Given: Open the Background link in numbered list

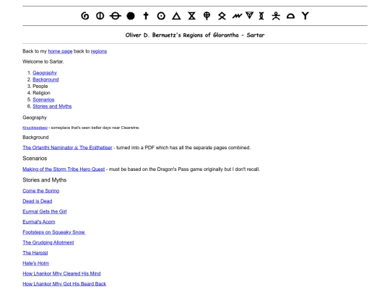Looking at the screenshot, I should [45, 80].
